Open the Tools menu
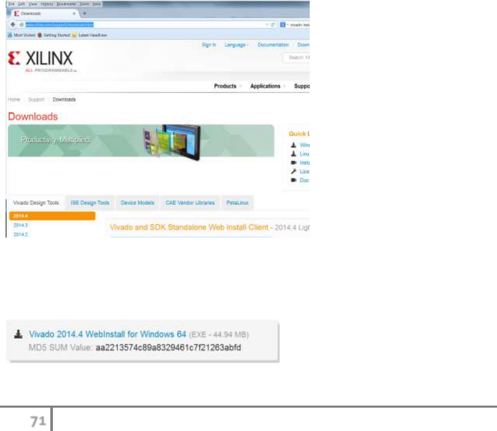 click(84, 4)
